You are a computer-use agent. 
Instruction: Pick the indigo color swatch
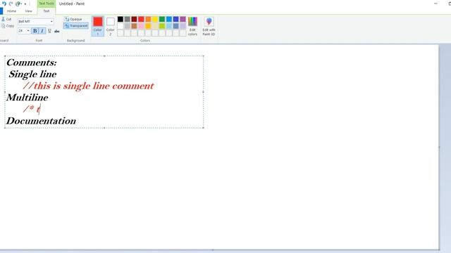click(175, 19)
